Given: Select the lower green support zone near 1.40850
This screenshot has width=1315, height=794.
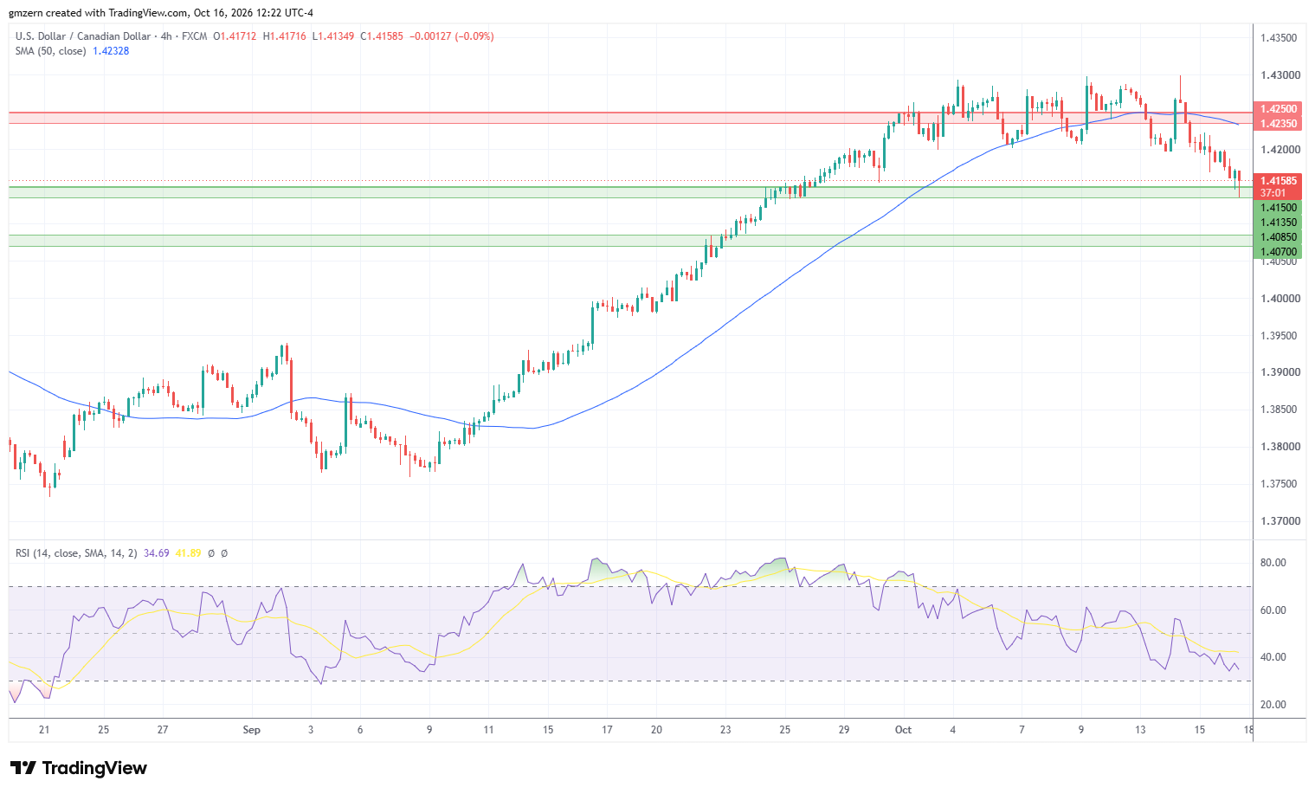Looking at the screenshot, I should point(630,241).
